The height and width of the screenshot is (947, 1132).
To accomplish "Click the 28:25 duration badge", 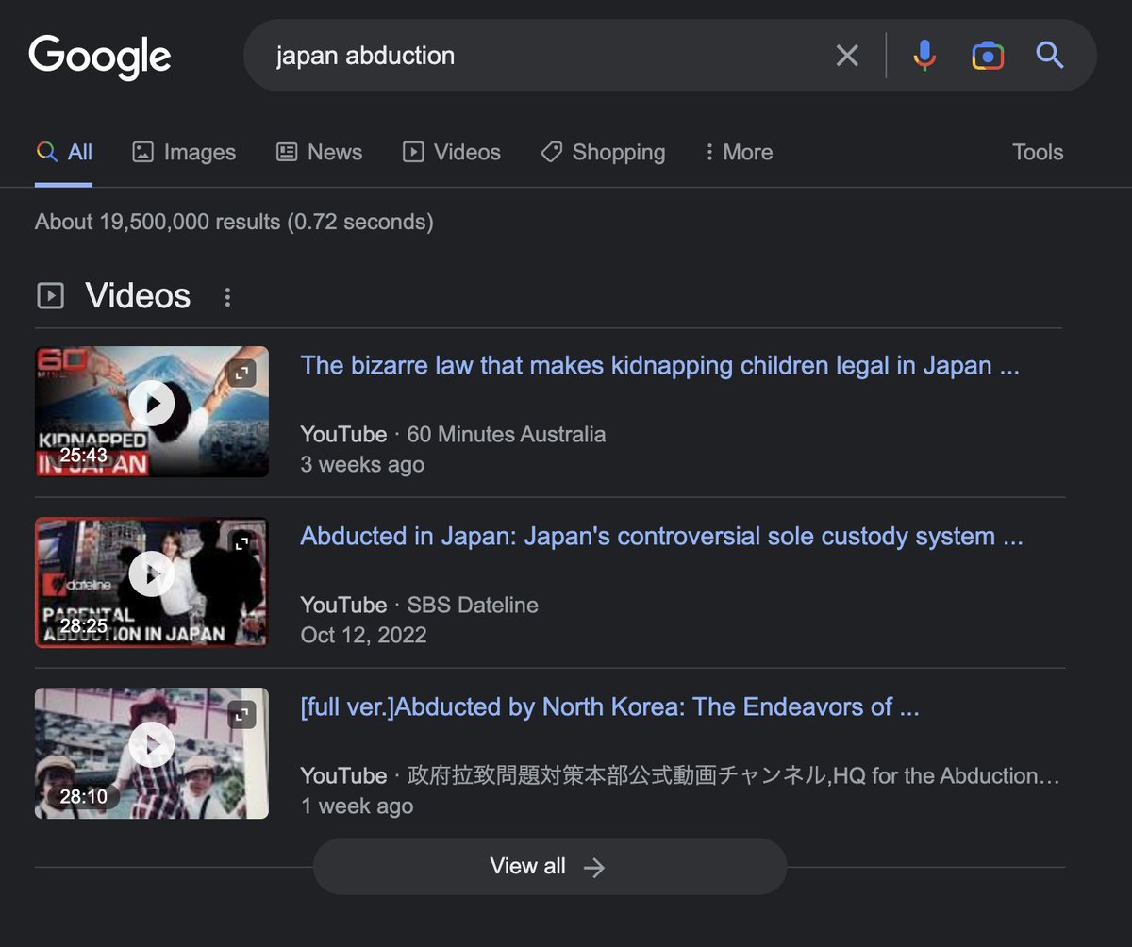I will tap(83, 625).
